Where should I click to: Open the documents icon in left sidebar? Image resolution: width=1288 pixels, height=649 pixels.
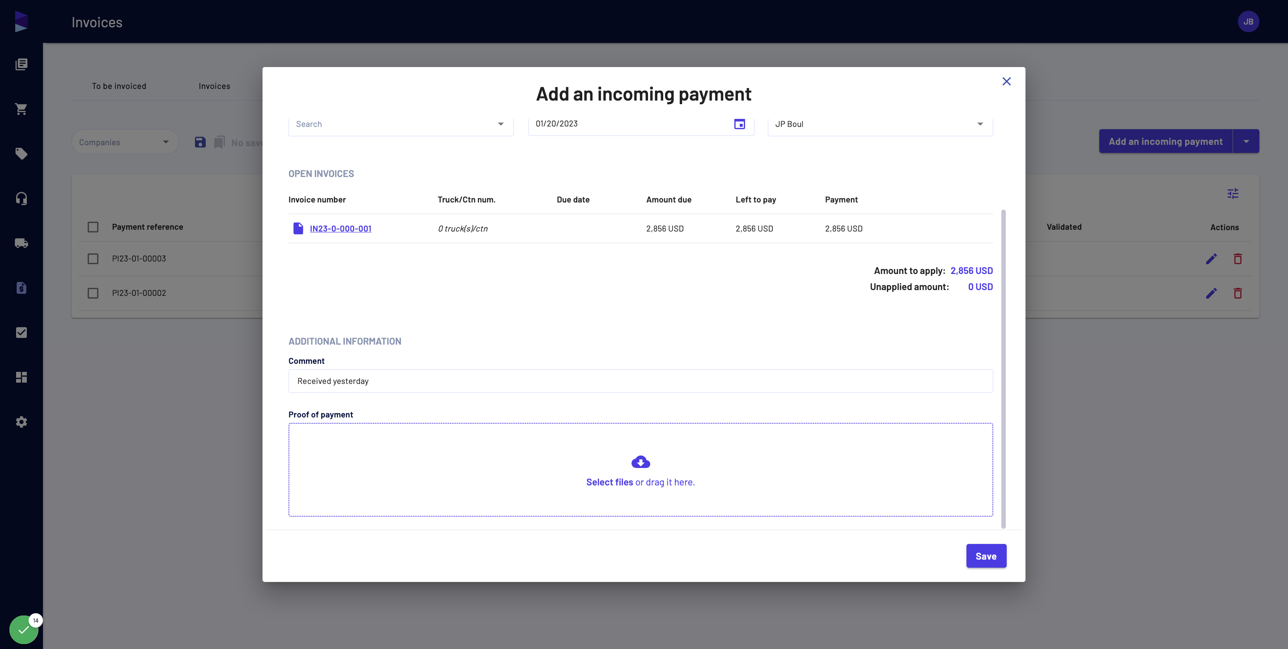(x=21, y=64)
